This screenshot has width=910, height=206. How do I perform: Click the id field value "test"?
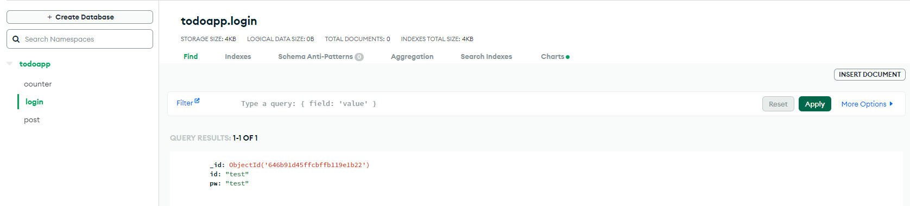[x=237, y=174]
